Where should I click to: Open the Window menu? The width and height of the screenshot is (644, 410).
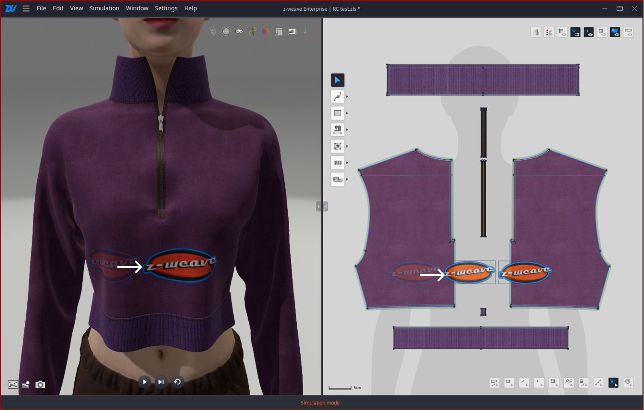(x=137, y=8)
